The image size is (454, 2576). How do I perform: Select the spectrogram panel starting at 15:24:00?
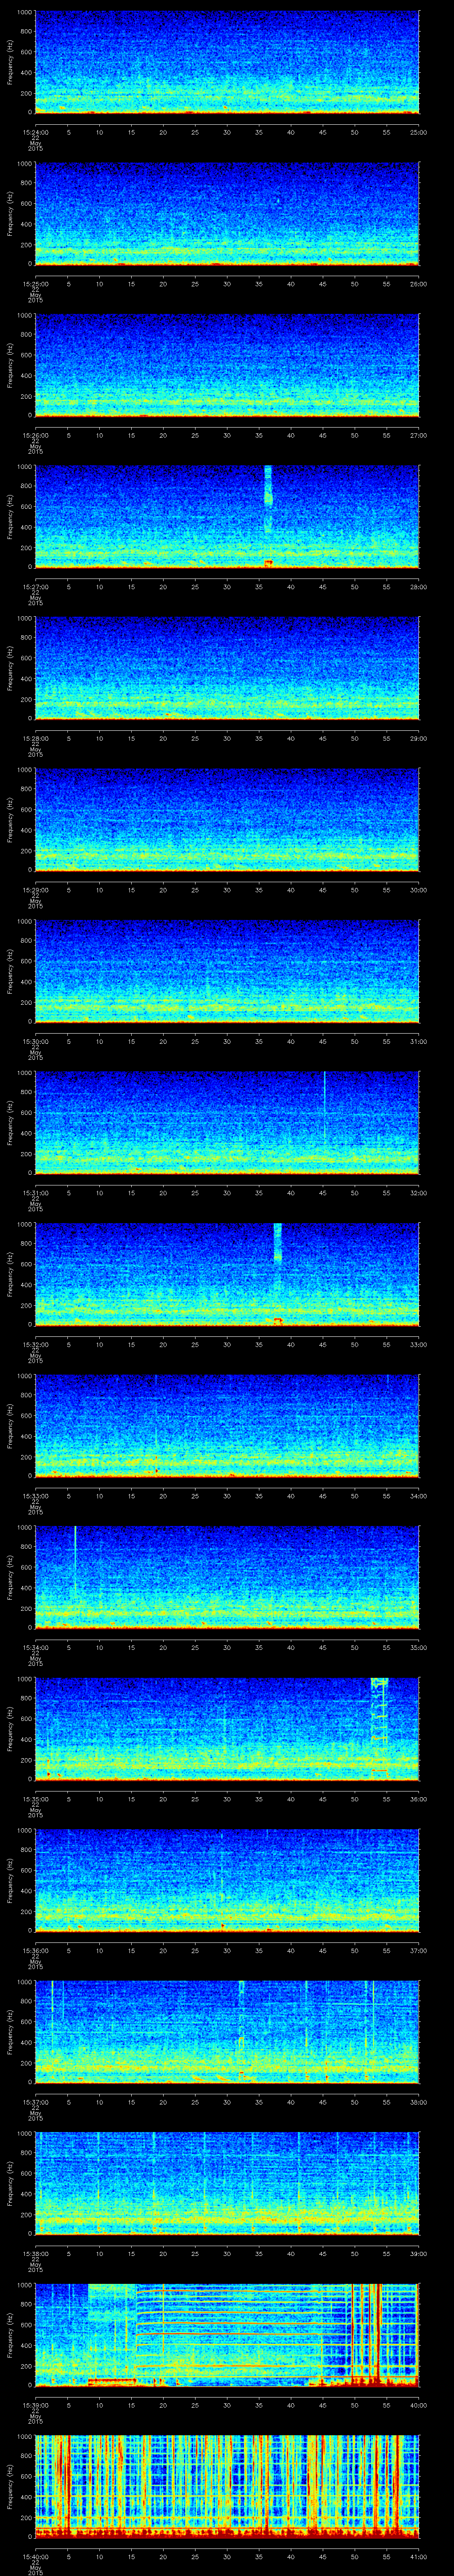227,62
